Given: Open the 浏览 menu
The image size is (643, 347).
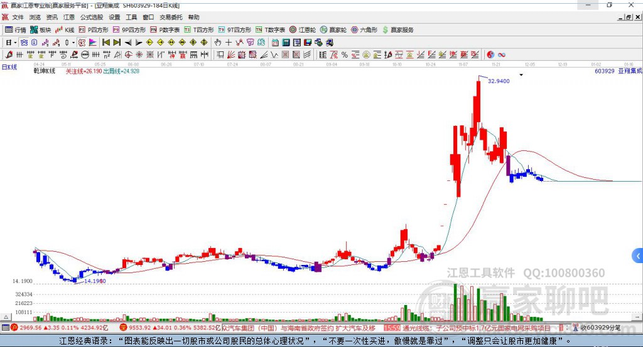Looking at the screenshot, I should click(35, 17).
